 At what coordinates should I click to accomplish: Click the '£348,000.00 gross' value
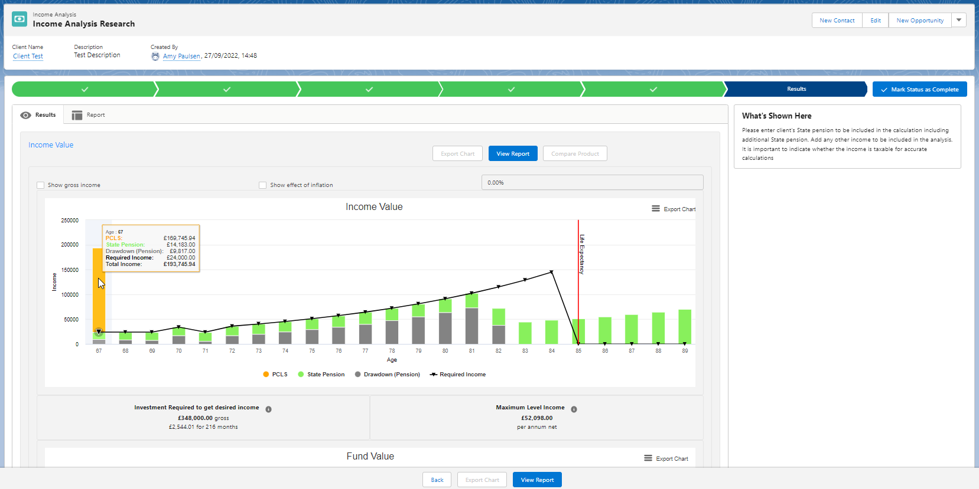(203, 418)
